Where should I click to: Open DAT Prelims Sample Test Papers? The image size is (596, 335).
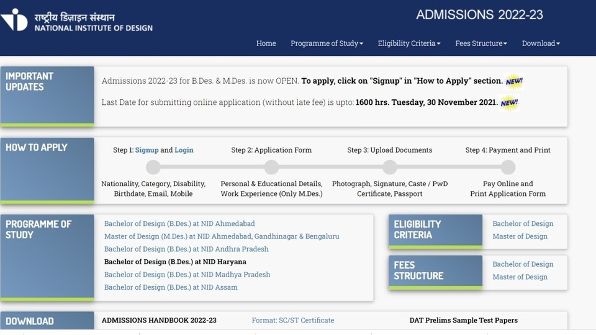pos(463,320)
